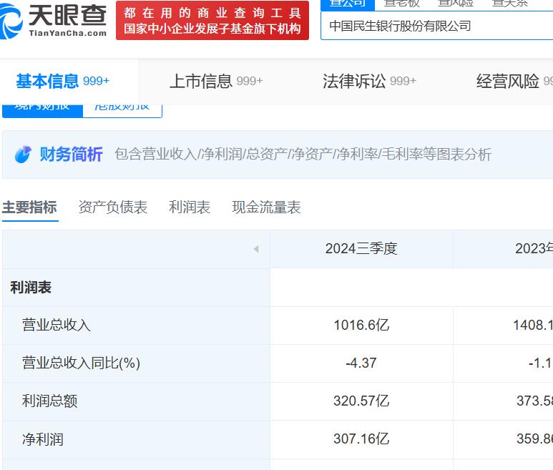Open the 上市信息 tab
This screenshot has height=470, width=553.
(x=216, y=81)
